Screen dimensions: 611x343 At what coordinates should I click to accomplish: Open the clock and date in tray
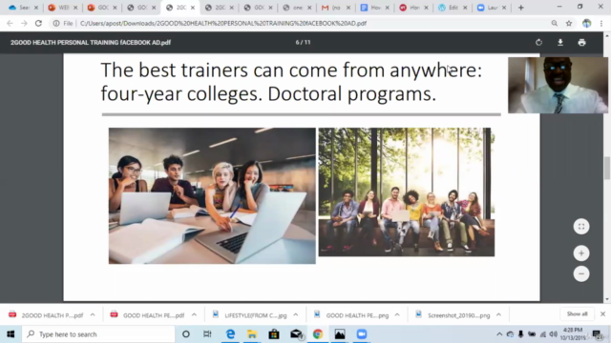pos(573,334)
